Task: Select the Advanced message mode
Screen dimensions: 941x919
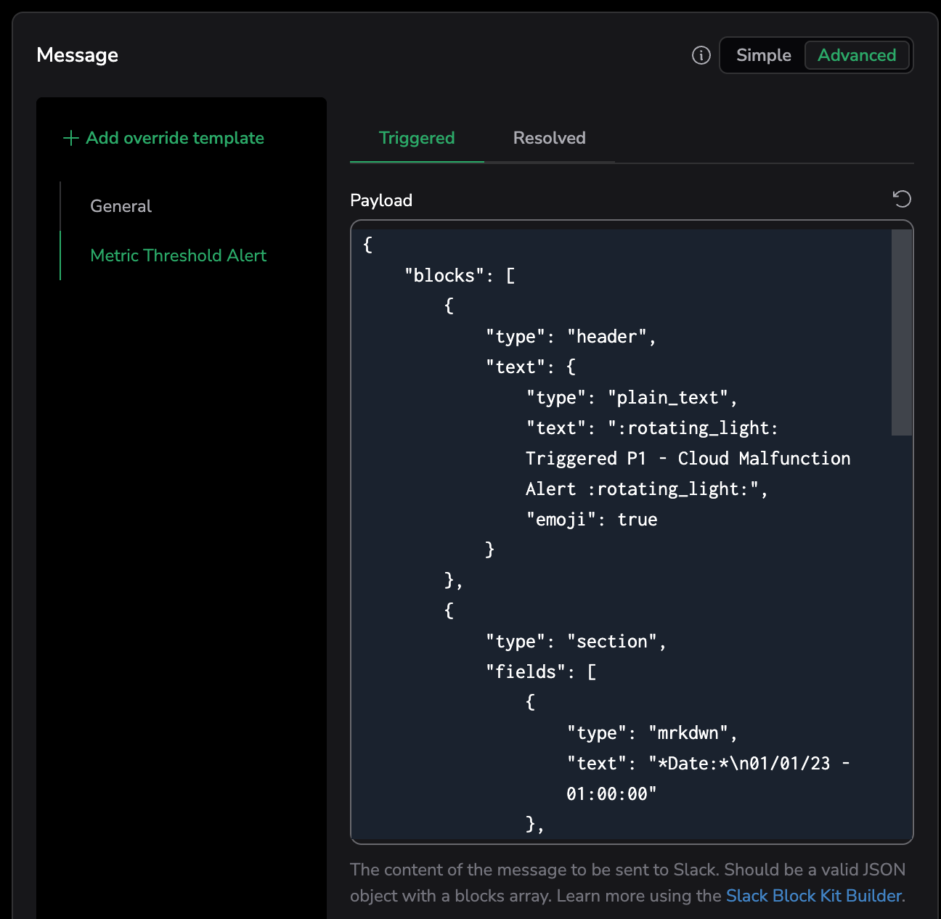Action: click(857, 55)
